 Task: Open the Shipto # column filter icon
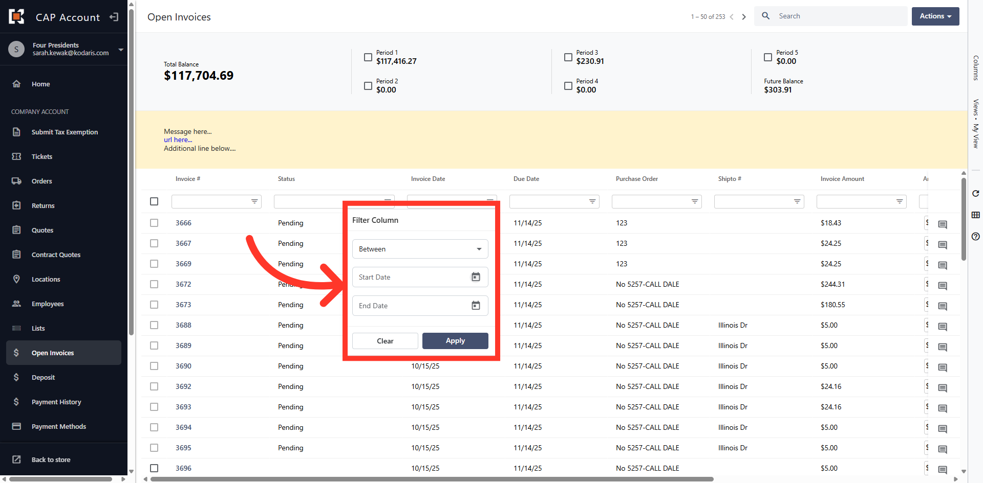point(797,201)
